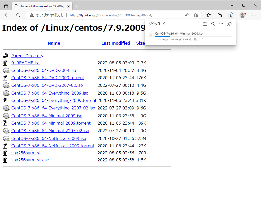Download CentOS-7-x86_64-Everything-2207-02.iso
The image size is (261, 201).
53,108
